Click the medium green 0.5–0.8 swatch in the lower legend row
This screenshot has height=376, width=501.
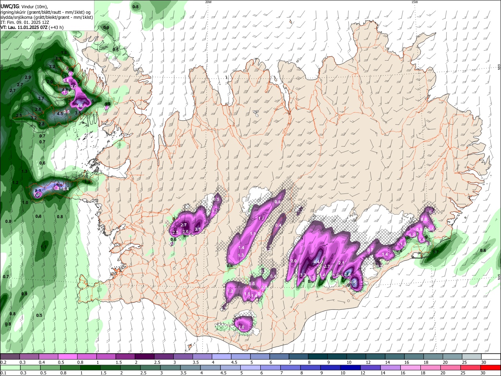pos(50,367)
